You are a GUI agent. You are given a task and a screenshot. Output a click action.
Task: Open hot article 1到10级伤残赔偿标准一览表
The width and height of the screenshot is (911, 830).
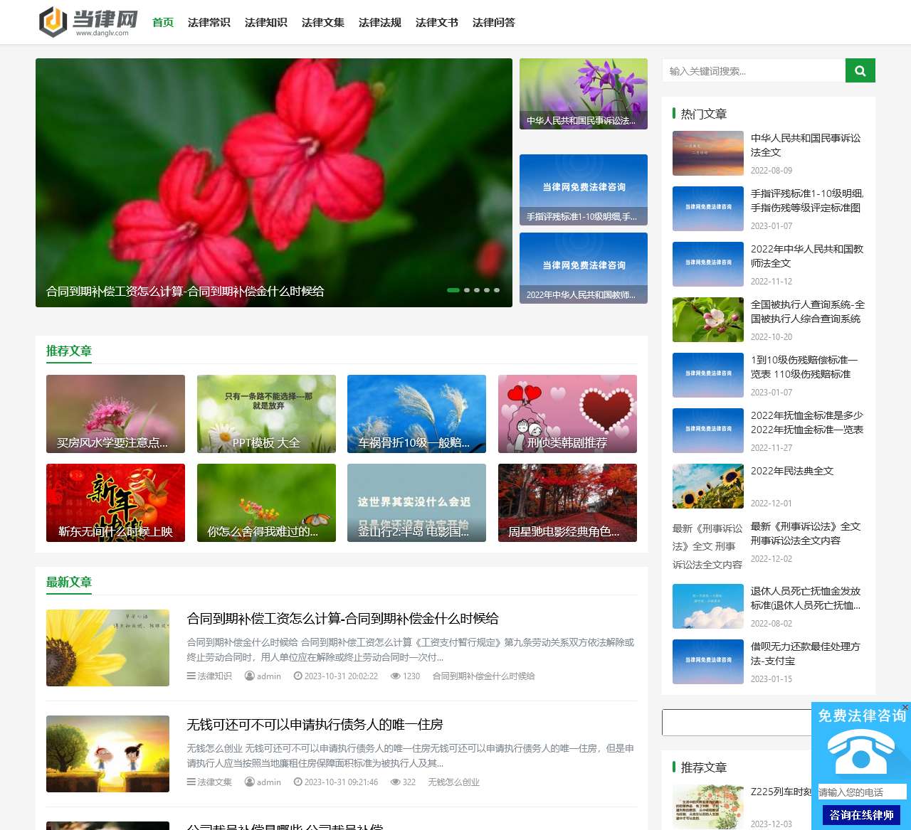tap(804, 367)
